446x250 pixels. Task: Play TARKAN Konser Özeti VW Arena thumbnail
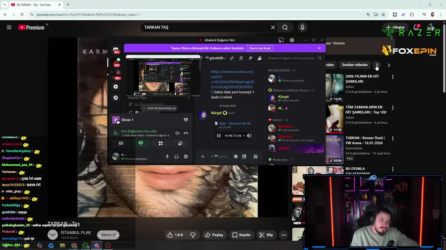334,149
